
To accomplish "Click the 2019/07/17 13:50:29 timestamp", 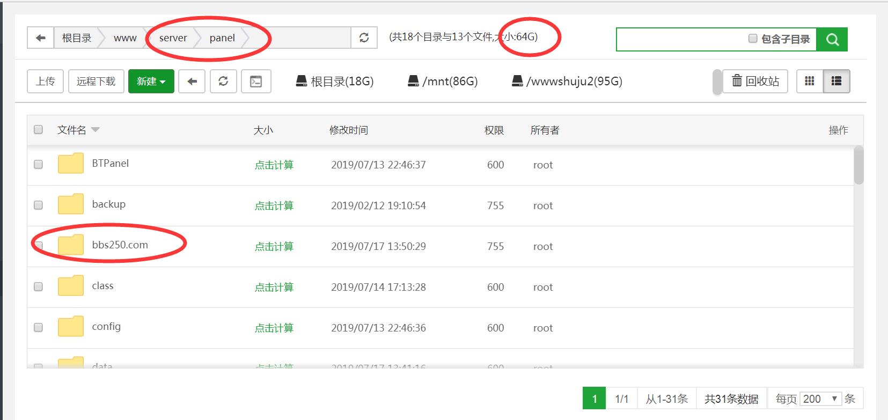I will coord(378,247).
